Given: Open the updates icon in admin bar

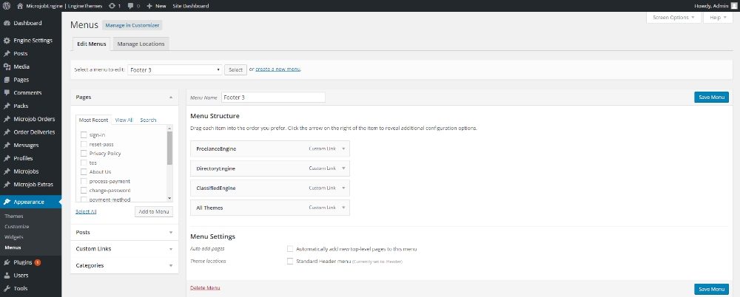Looking at the screenshot, I should [x=112, y=5].
